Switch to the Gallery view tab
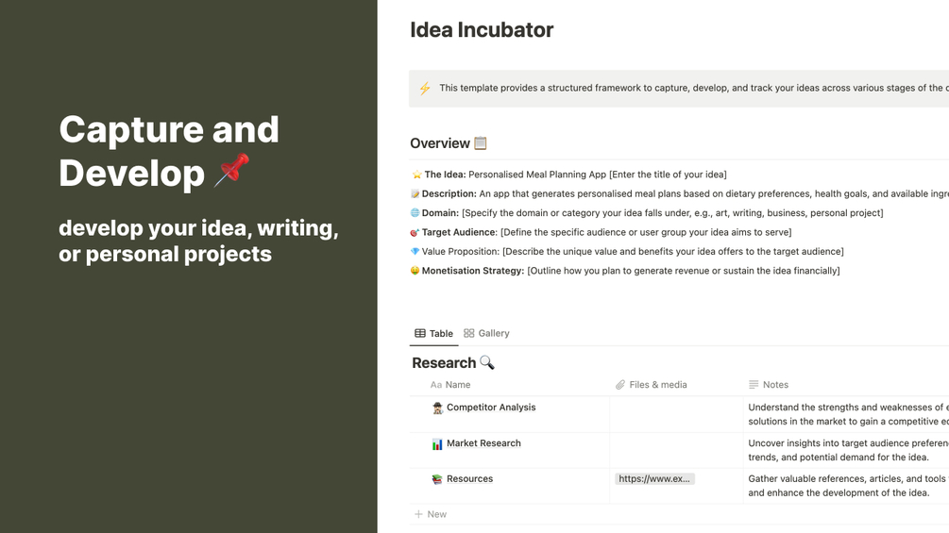The width and height of the screenshot is (949, 533). pos(486,333)
